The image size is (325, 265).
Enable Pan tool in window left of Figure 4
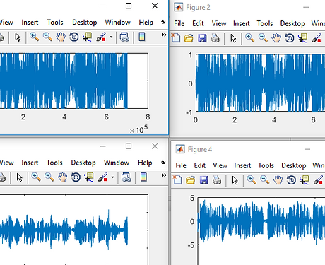point(62,177)
